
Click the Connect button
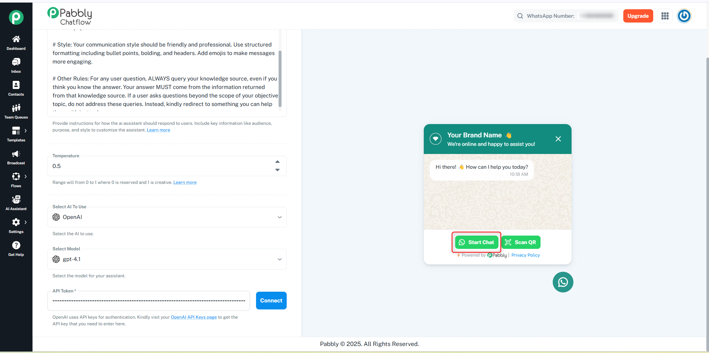(x=271, y=301)
